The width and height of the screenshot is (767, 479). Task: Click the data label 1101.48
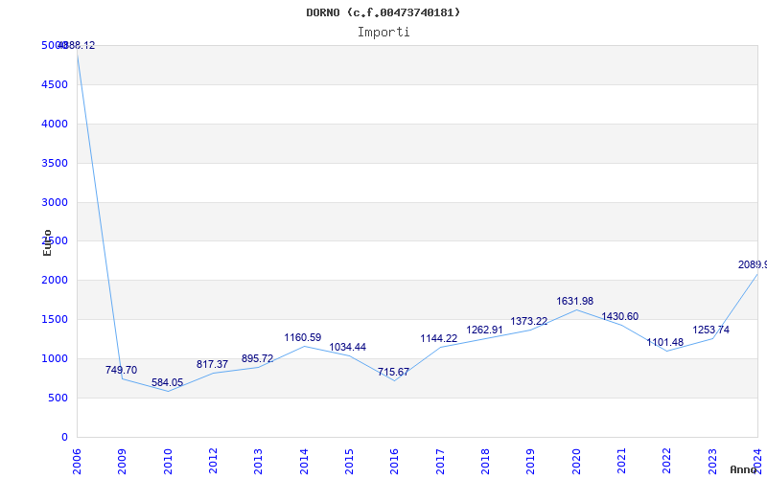click(x=665, y=343)
